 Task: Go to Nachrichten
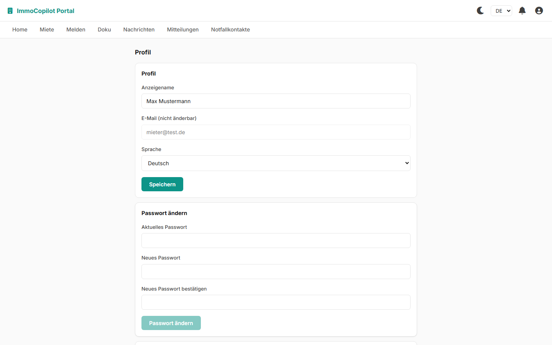tap(139, 30)
